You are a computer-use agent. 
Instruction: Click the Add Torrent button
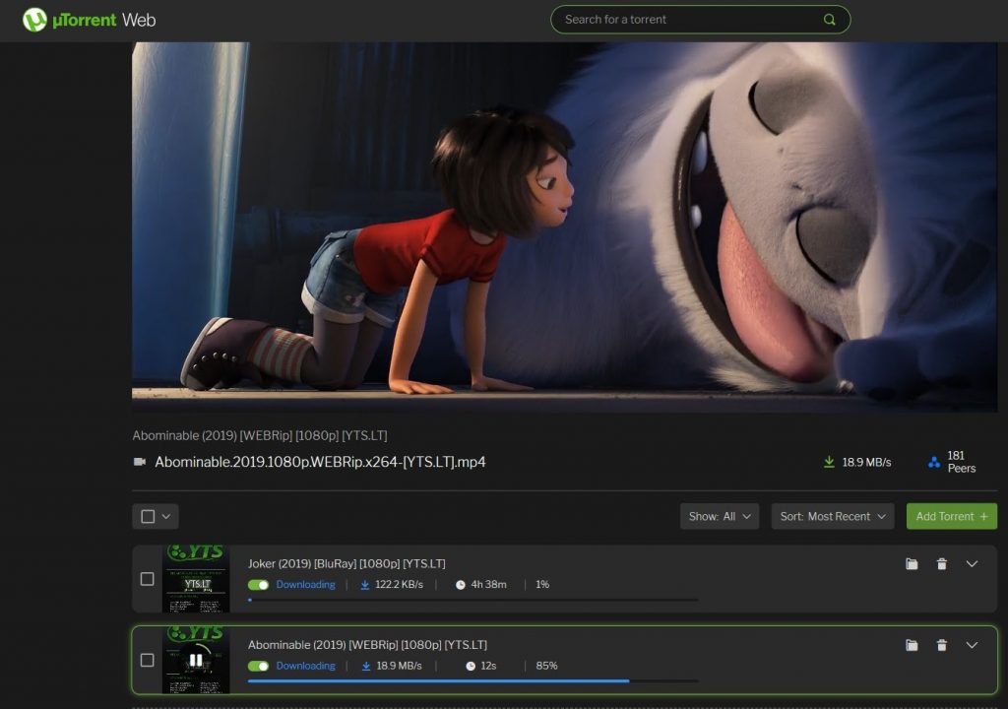952,516
